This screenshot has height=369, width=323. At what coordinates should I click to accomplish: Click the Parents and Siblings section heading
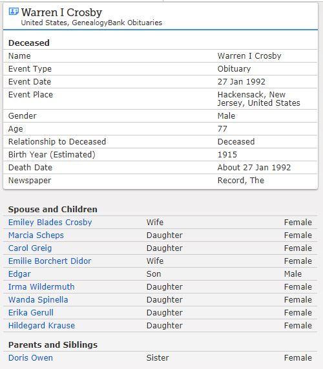53,344
